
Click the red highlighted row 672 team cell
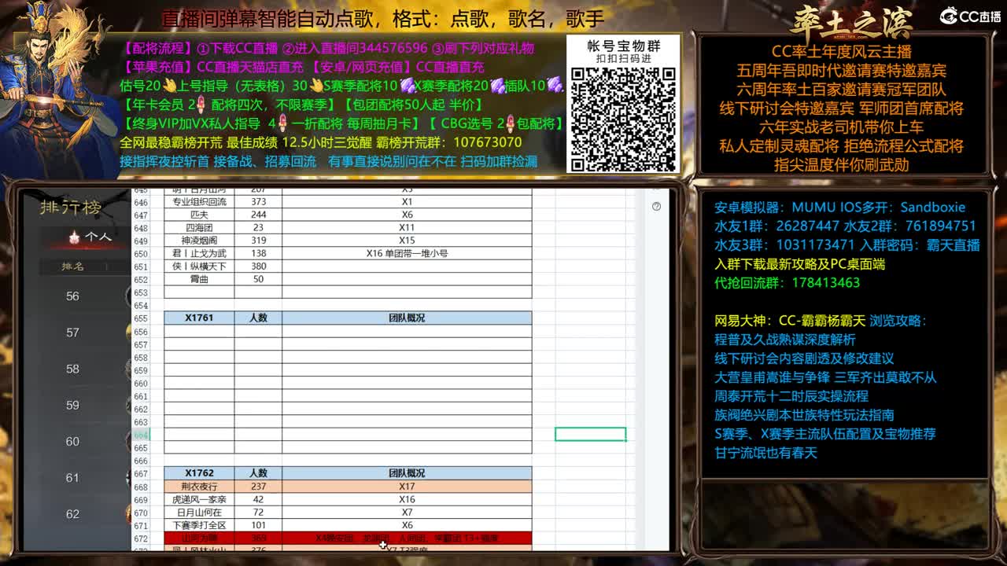pyautogui.click(x=199, y=538)
